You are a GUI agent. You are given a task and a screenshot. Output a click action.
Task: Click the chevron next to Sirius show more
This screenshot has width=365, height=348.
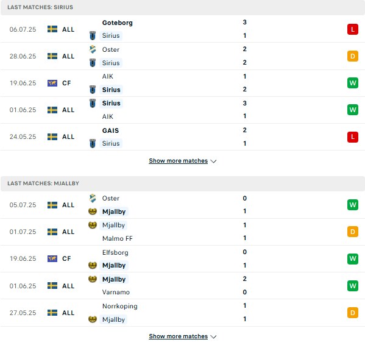coord(213,161)
